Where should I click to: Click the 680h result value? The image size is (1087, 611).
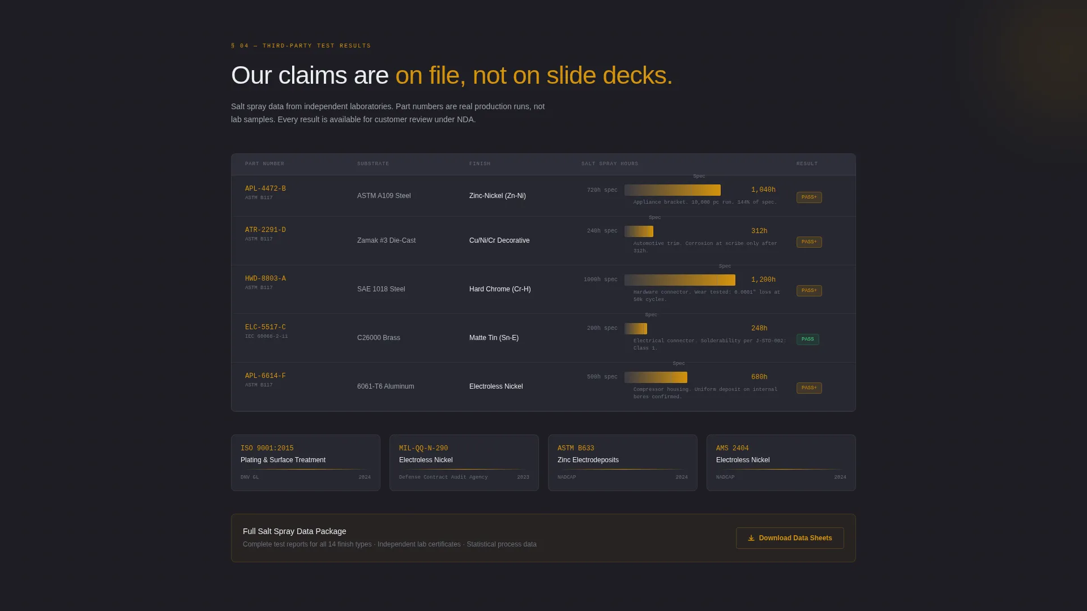759,377
